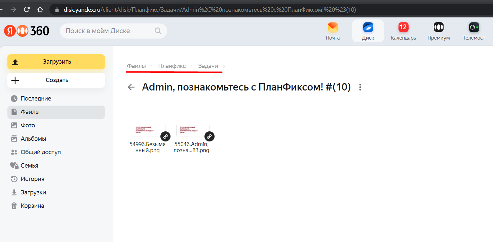Select Файлы in sidebar
This screenshot has height=242, width=493.
click(56, 112)
